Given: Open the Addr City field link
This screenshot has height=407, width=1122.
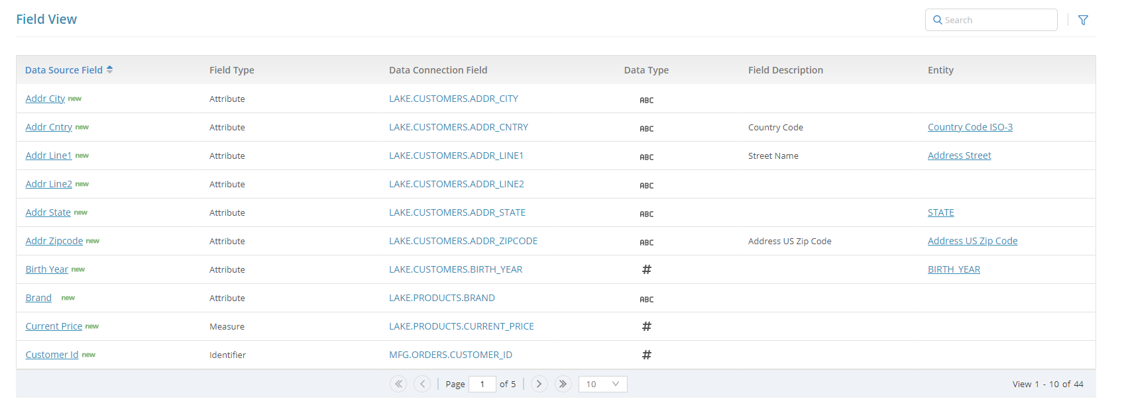Looking at the screenshot, I should (x=45, y=99).
